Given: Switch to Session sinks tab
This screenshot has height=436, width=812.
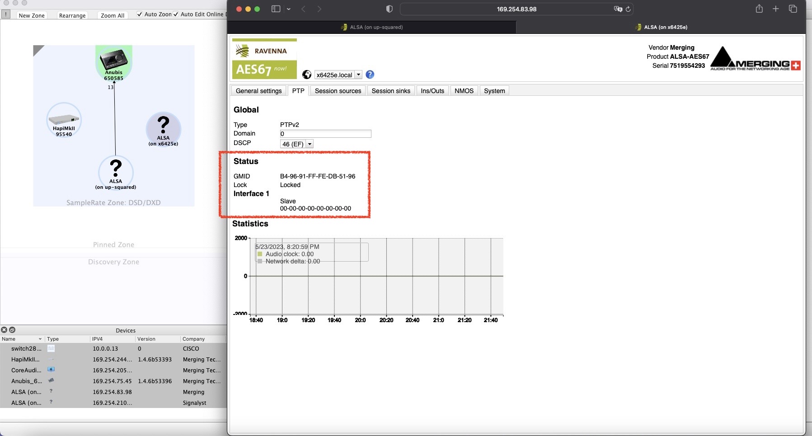Looking at the screenshot, I should (391, 91).
